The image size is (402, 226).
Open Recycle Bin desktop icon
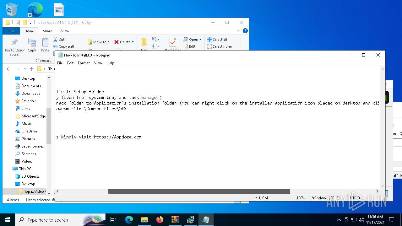tap(12, 10)
